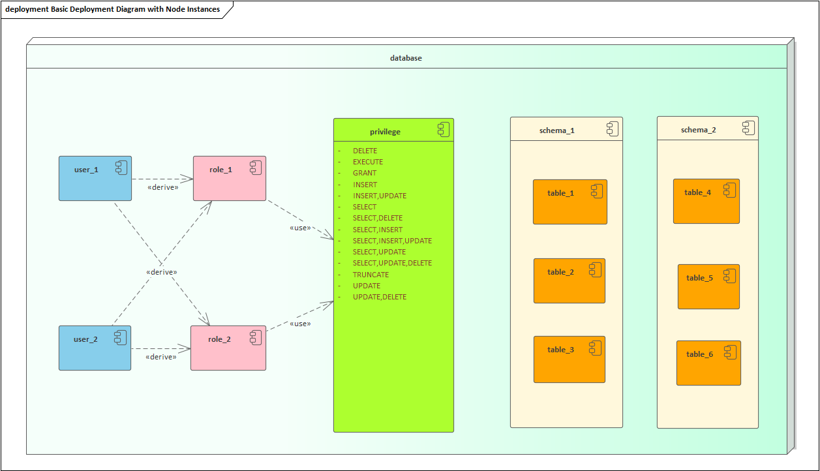This screenshot has width=820, height=471.
Task: Select the user_2 component label
Action: pos(85,339)
